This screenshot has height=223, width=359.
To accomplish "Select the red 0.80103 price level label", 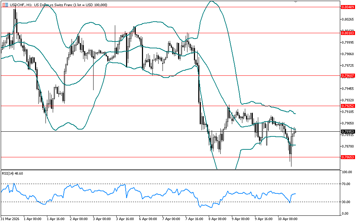I will pos(347,33).
